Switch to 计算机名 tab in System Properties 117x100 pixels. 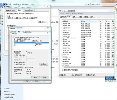click(8, 11)
